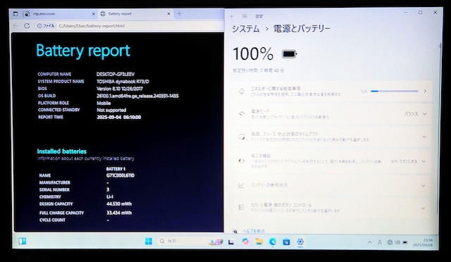Show hidden system tray icons
This screenshot has width=451, height=262.
tap(369, 242)
